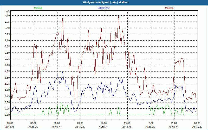This screenshot has width=208, height=130.
Task: Click the 2,25 y-axis value
Action: 7,59
